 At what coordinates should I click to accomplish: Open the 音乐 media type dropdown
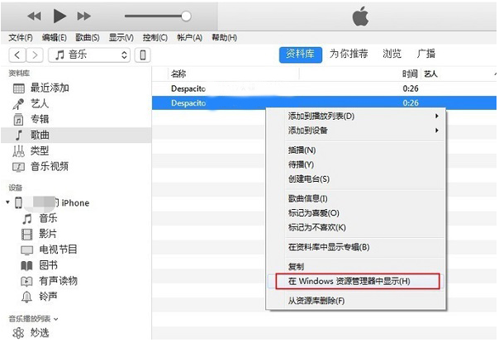coord(88,55)
